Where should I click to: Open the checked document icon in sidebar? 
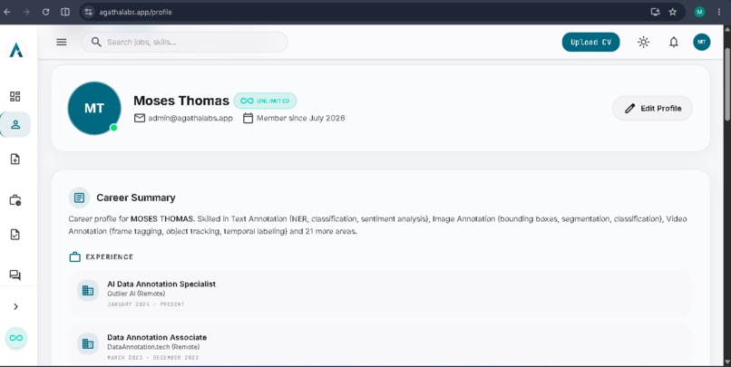point(15,235)
